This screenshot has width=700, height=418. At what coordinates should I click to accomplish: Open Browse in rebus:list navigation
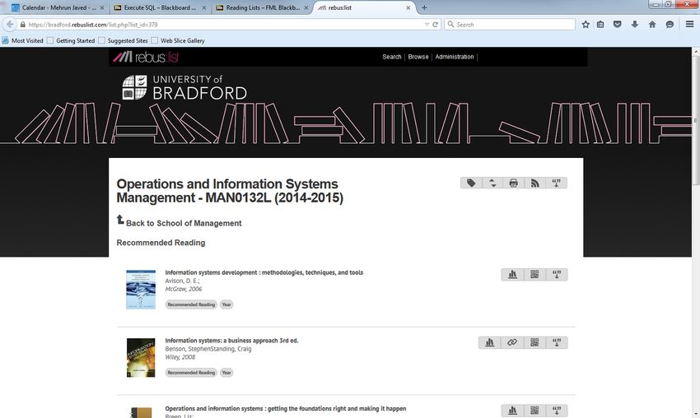[418, 57]
